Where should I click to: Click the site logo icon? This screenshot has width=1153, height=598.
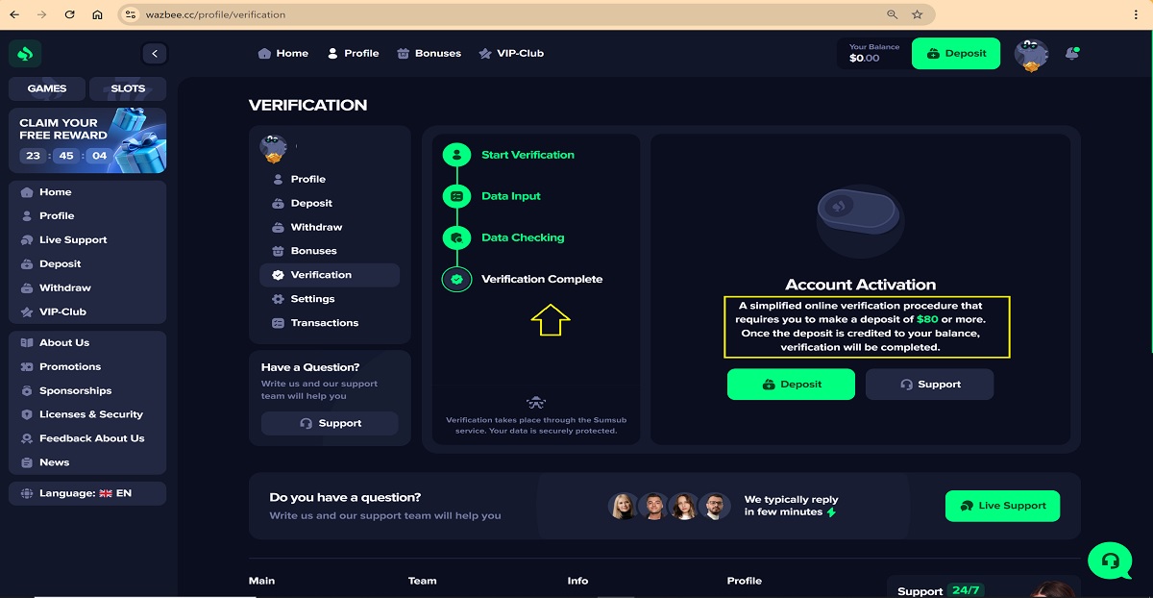[x=26, y=54]
